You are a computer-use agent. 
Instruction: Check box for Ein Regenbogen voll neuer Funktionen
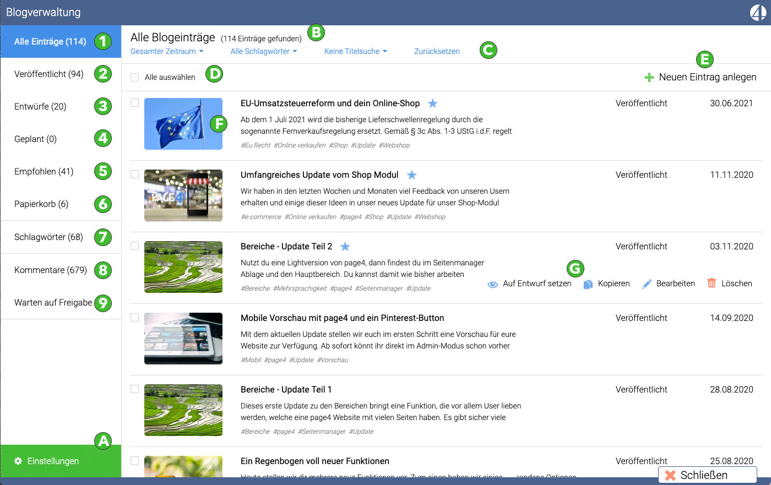[x=134, y=460]
